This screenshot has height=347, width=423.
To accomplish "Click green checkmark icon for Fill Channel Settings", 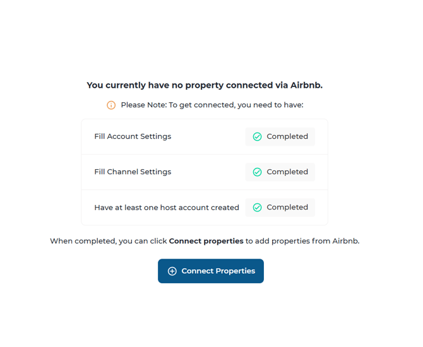I will click(x=258, y=172).
